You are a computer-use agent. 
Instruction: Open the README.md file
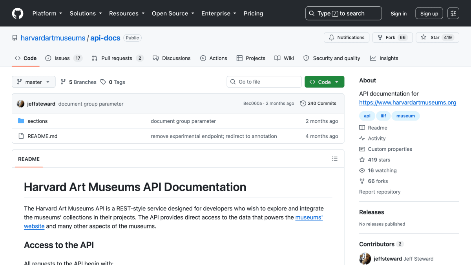tap(42, 136)
